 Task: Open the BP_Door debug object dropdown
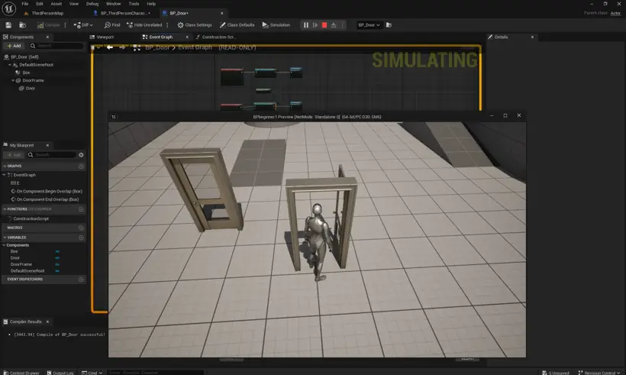(x=369, y=25)
